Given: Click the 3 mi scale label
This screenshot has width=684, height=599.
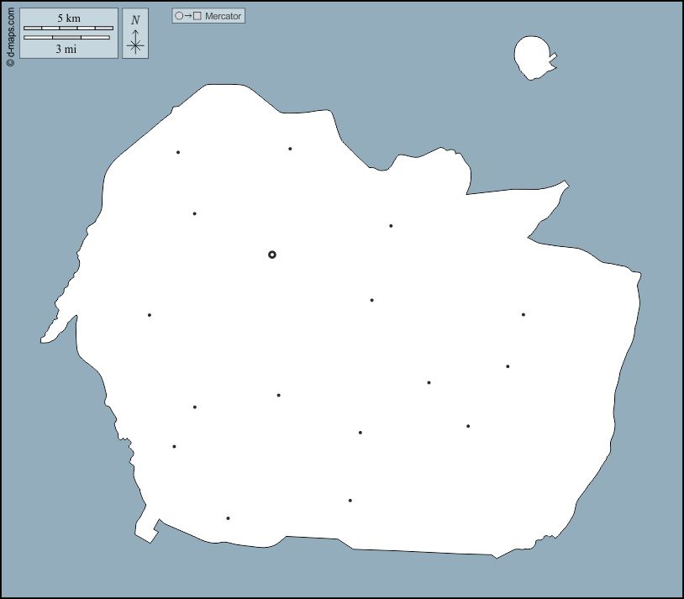Looking at the screenshot, I should [x=66, y=50].
